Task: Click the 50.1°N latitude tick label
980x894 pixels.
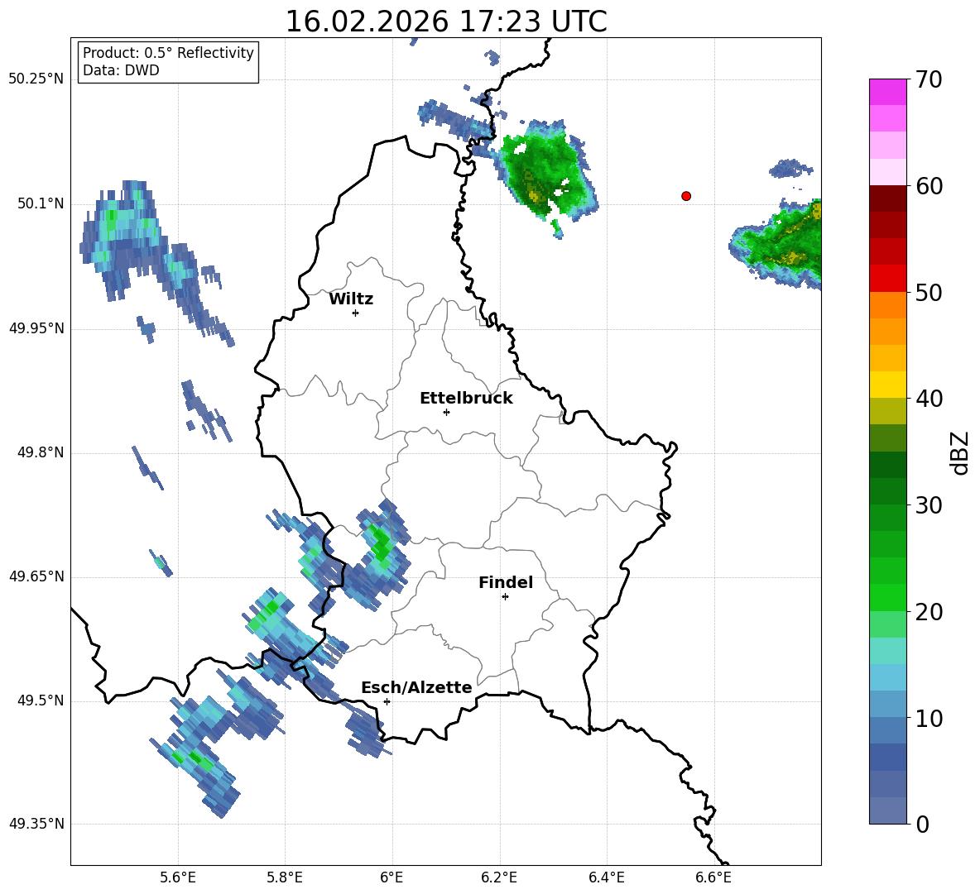Action: point(36,203)
